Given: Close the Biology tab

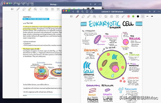Looking at the screenshot, I should coord(95,4).
